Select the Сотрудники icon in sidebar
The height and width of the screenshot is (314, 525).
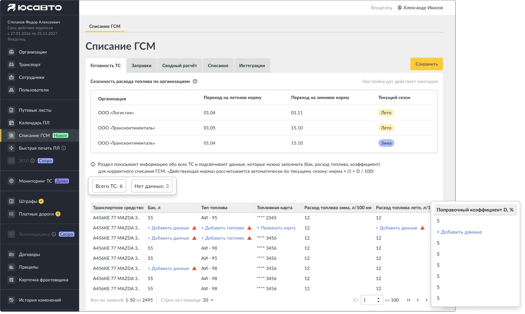11,77
